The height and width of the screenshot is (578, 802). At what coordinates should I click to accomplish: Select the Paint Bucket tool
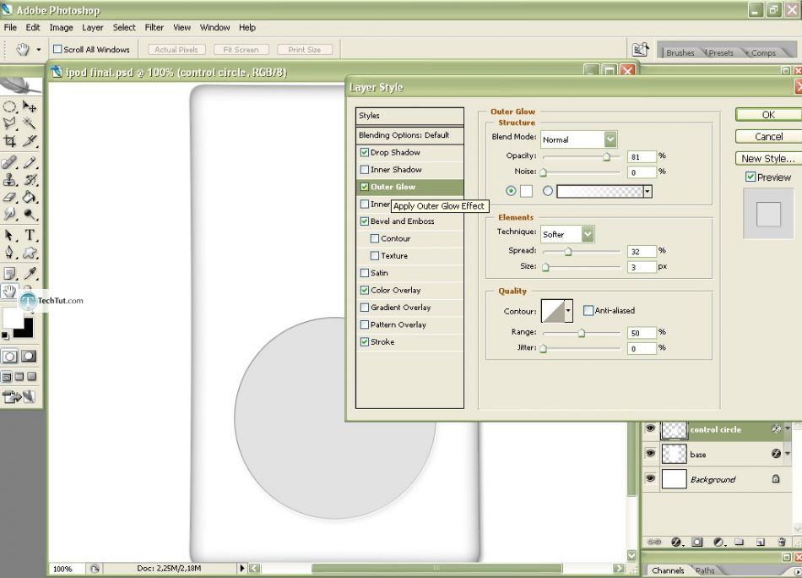point(30,197)
